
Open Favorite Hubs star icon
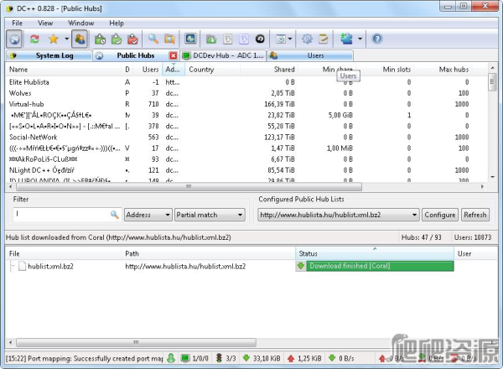[53, 39]
